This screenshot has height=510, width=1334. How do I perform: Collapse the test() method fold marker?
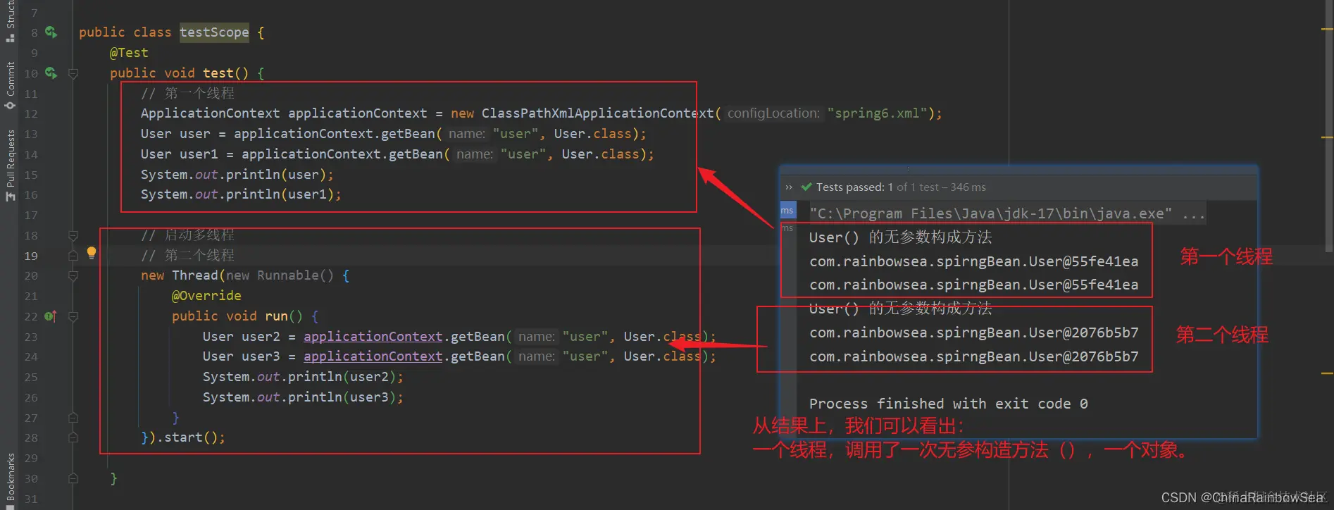point(73,73)
